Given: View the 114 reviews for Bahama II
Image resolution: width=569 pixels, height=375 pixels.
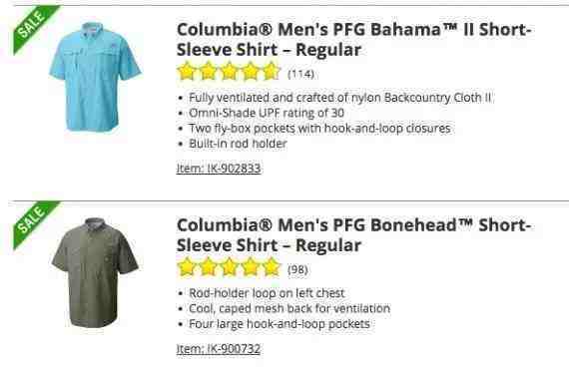Looking at the screenshot, I should pyautogui.click(x=300, y=74).
